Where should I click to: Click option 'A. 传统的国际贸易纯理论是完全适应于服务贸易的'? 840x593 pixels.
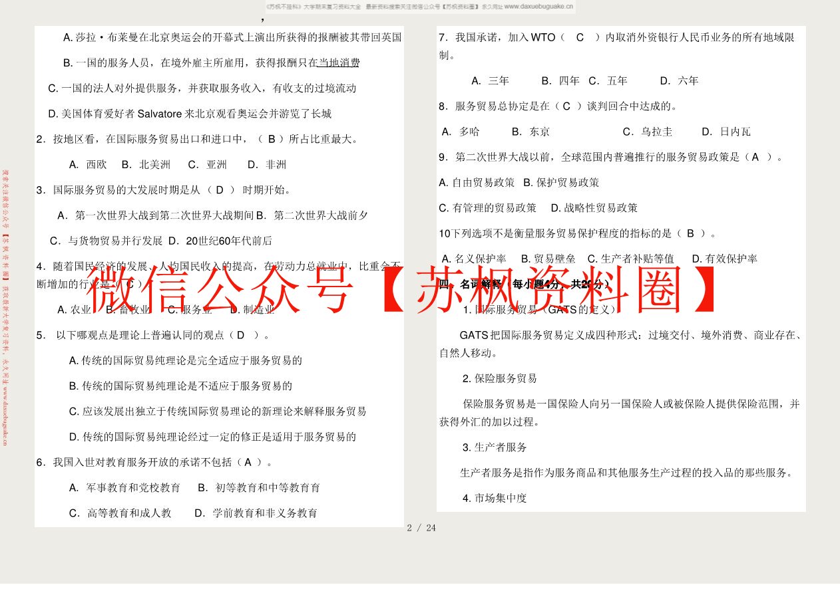186,360
